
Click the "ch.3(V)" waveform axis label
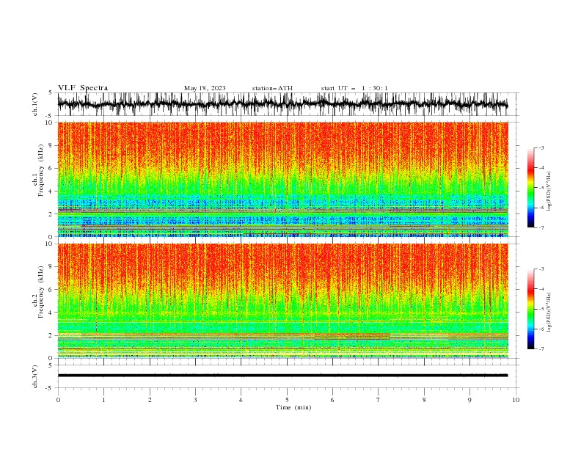pyautogui.click(x=35, y=376)
